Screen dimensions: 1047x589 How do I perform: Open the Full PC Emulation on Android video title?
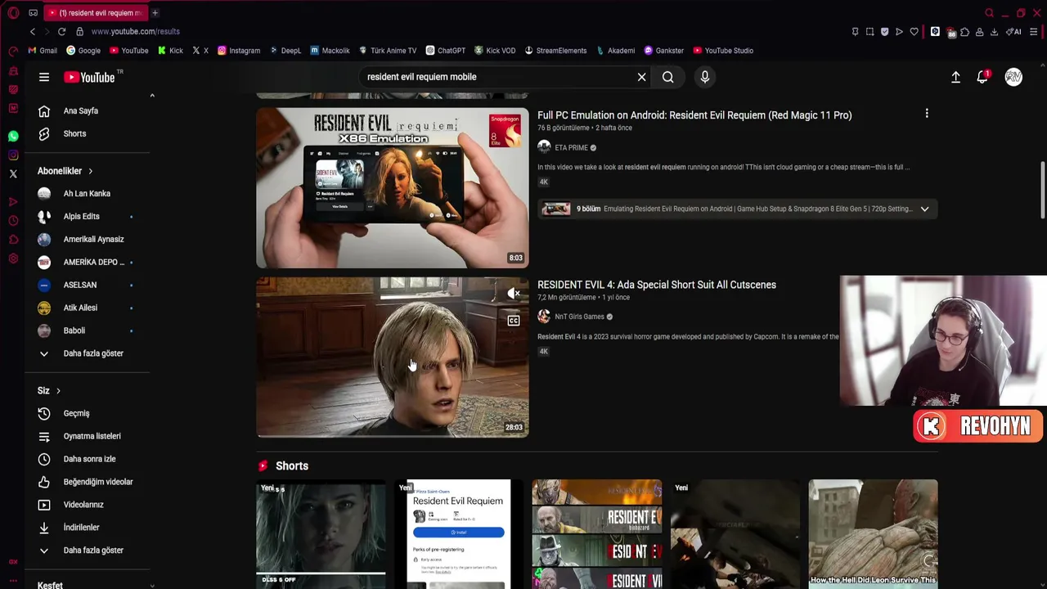[694, 115]
